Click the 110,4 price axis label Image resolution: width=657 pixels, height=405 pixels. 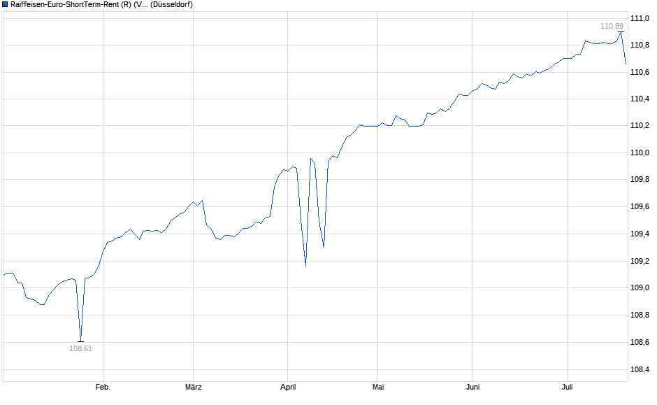(x=640, y=99)
